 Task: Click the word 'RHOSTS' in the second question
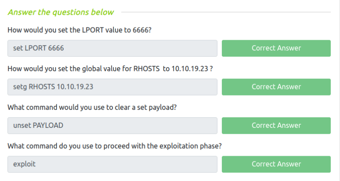(x=147, y=69)
